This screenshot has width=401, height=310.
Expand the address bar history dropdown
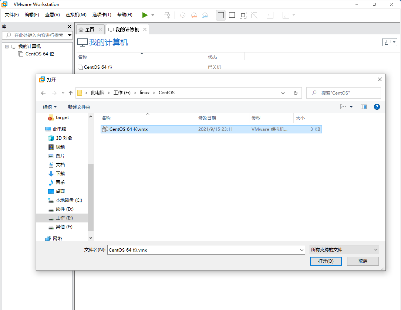(283, 93)
